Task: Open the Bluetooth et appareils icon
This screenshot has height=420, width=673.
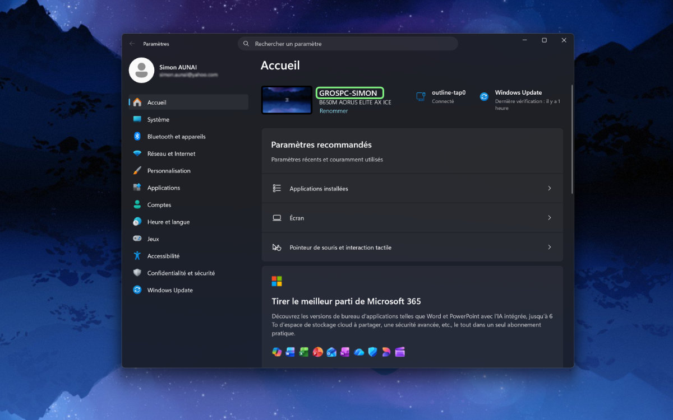Action: pyautogui.click(x=137, y=137)
